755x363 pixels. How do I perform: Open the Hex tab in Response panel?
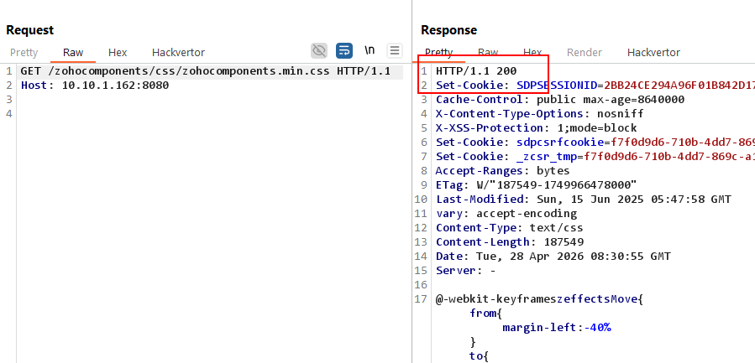coord(532,53)
